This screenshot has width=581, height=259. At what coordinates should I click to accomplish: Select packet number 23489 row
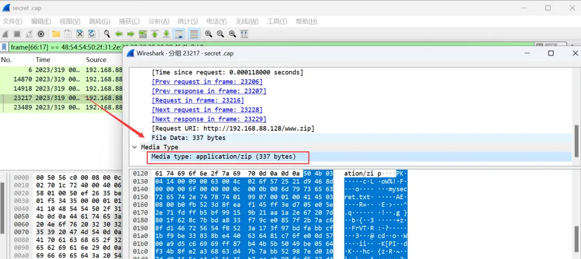(x=61, y=107)
